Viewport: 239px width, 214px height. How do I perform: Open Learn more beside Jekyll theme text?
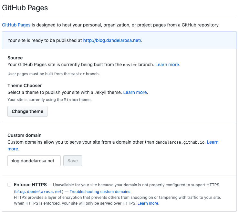click(135, 92)
